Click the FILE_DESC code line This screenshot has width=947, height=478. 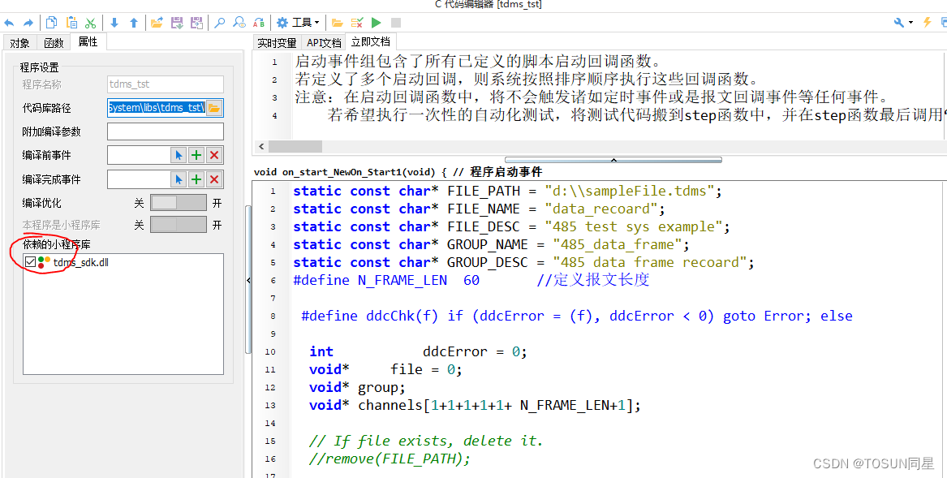tap(511, 226)
